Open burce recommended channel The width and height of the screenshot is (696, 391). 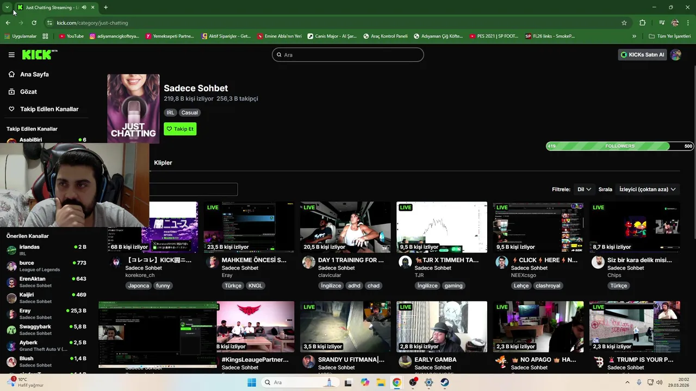(x=46, y=266)
